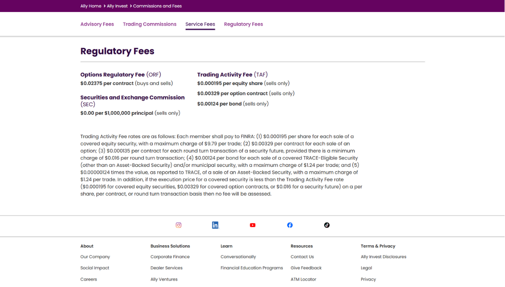Screen dimensions: 505x287
Task: Visit the Ally Ventures link
Action: [164, 279]
